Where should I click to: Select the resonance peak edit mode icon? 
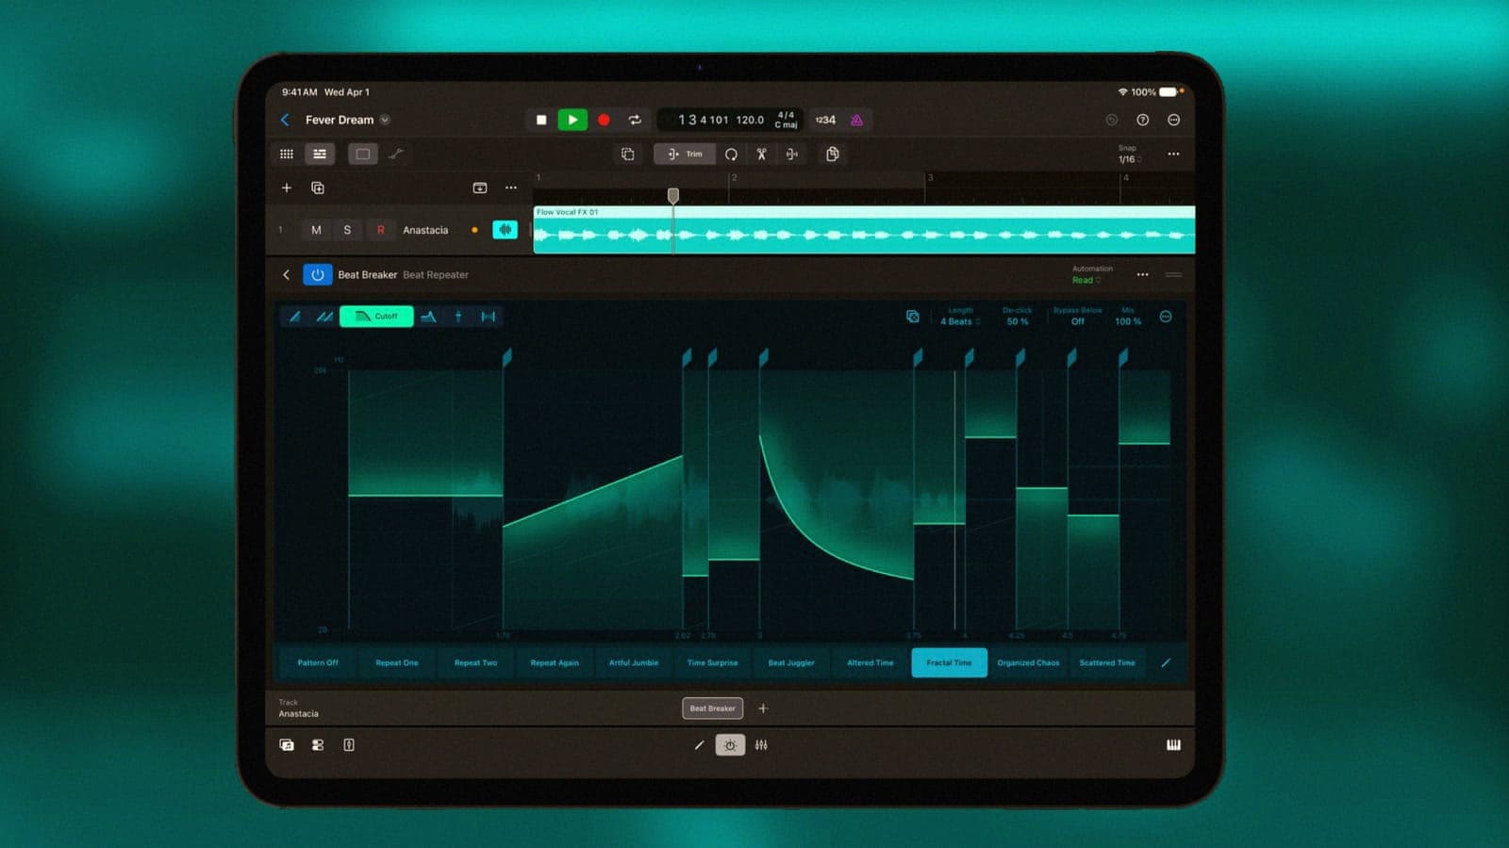428,317
